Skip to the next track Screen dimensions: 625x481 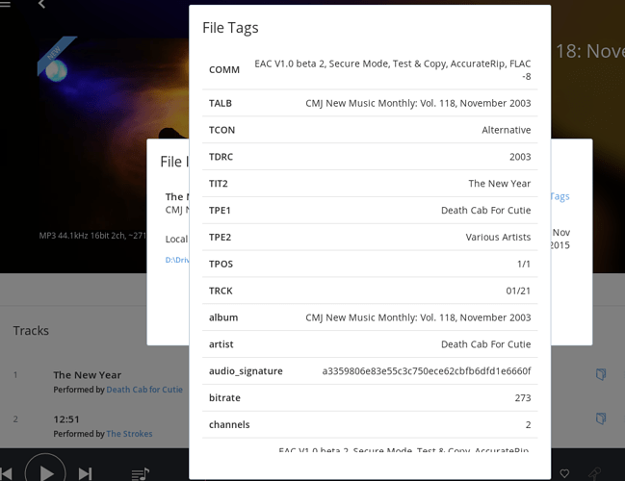(x=85, y=474)
